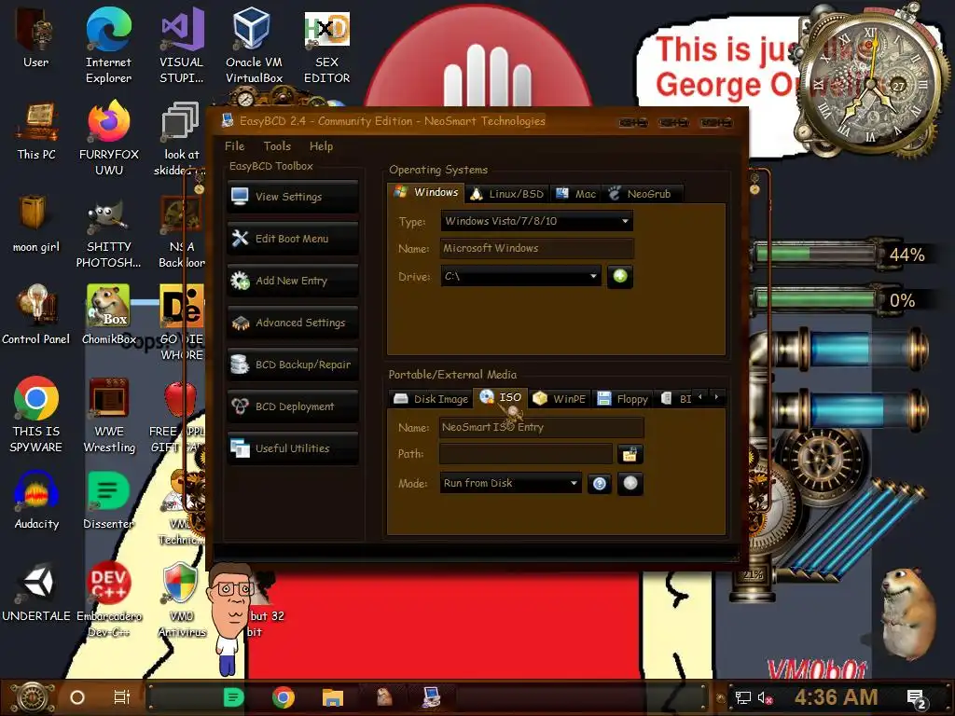Select the VISUAL STUPI... desktop icon
Screen dimensions: 955x716
(182, 46)
